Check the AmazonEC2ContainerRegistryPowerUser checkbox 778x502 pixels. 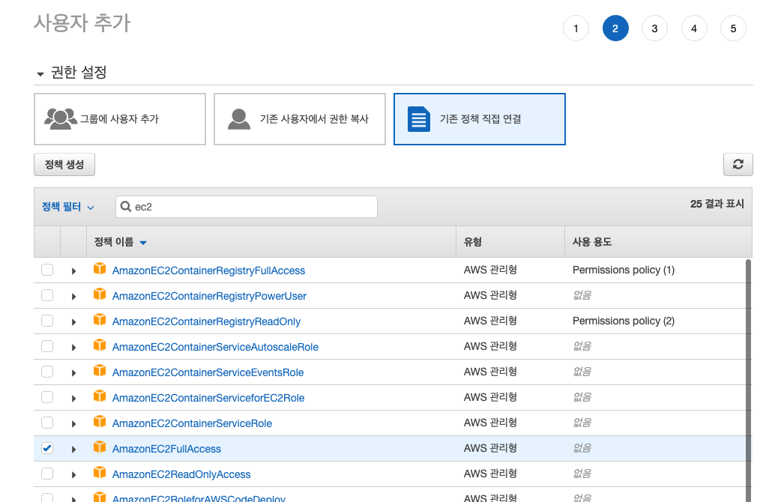tap(47, 295)
